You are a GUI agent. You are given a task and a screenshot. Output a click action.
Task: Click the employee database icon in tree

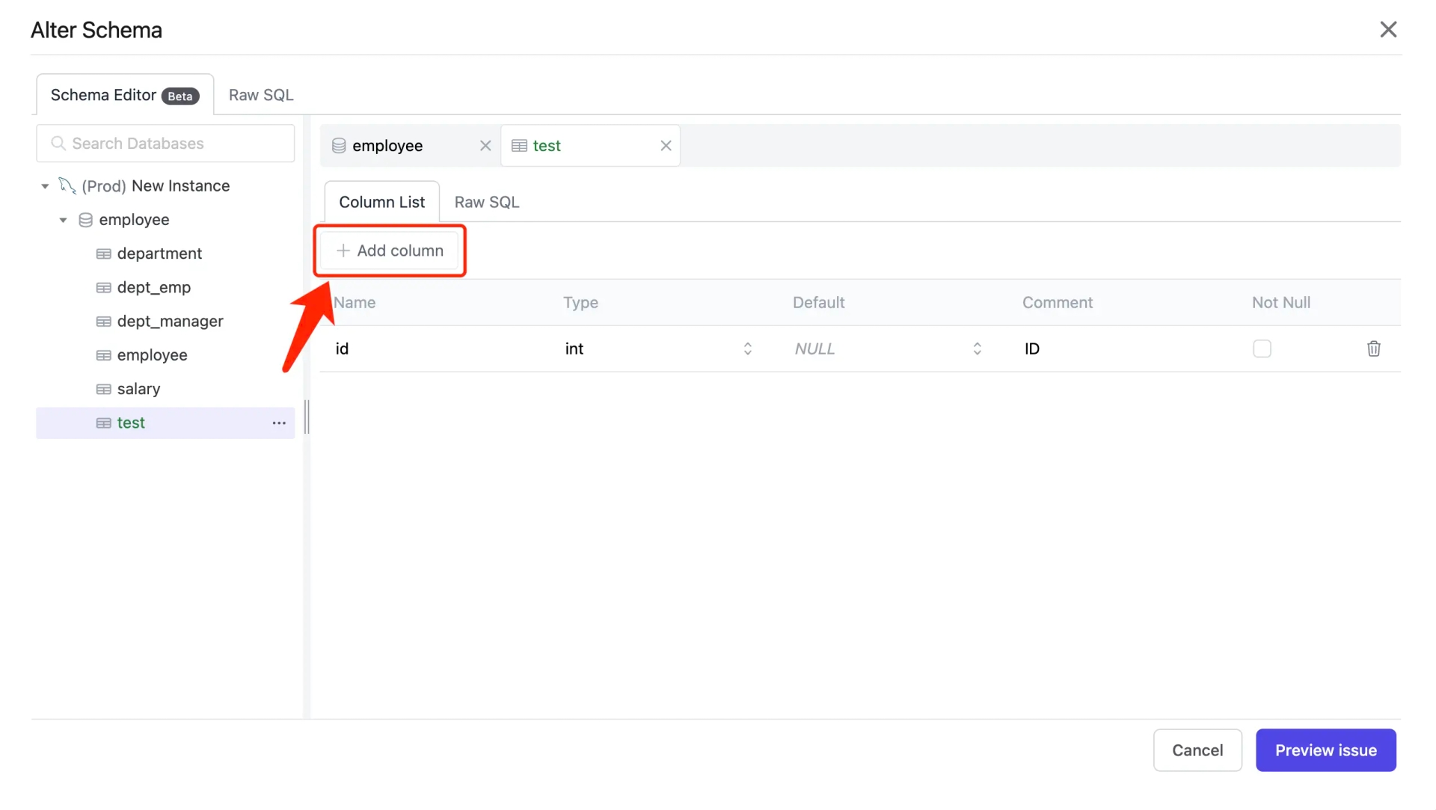coord(85,220)
